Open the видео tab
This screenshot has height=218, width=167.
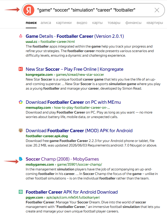(x=82, y=23)
